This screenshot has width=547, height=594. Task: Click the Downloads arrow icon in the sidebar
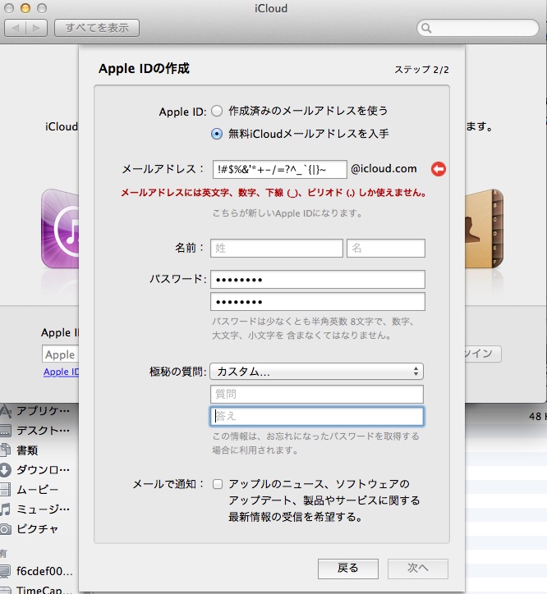[x=5, y=470]
